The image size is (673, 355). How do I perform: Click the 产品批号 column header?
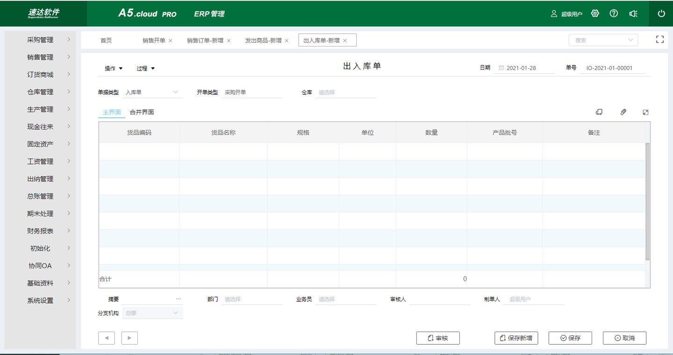click(x=505, y=133)
